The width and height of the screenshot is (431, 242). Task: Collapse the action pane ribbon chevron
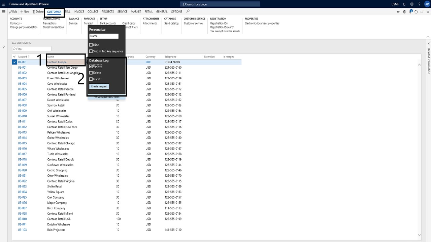(428, 37)
